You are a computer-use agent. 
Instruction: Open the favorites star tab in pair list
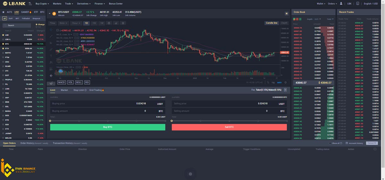[4, 12]
